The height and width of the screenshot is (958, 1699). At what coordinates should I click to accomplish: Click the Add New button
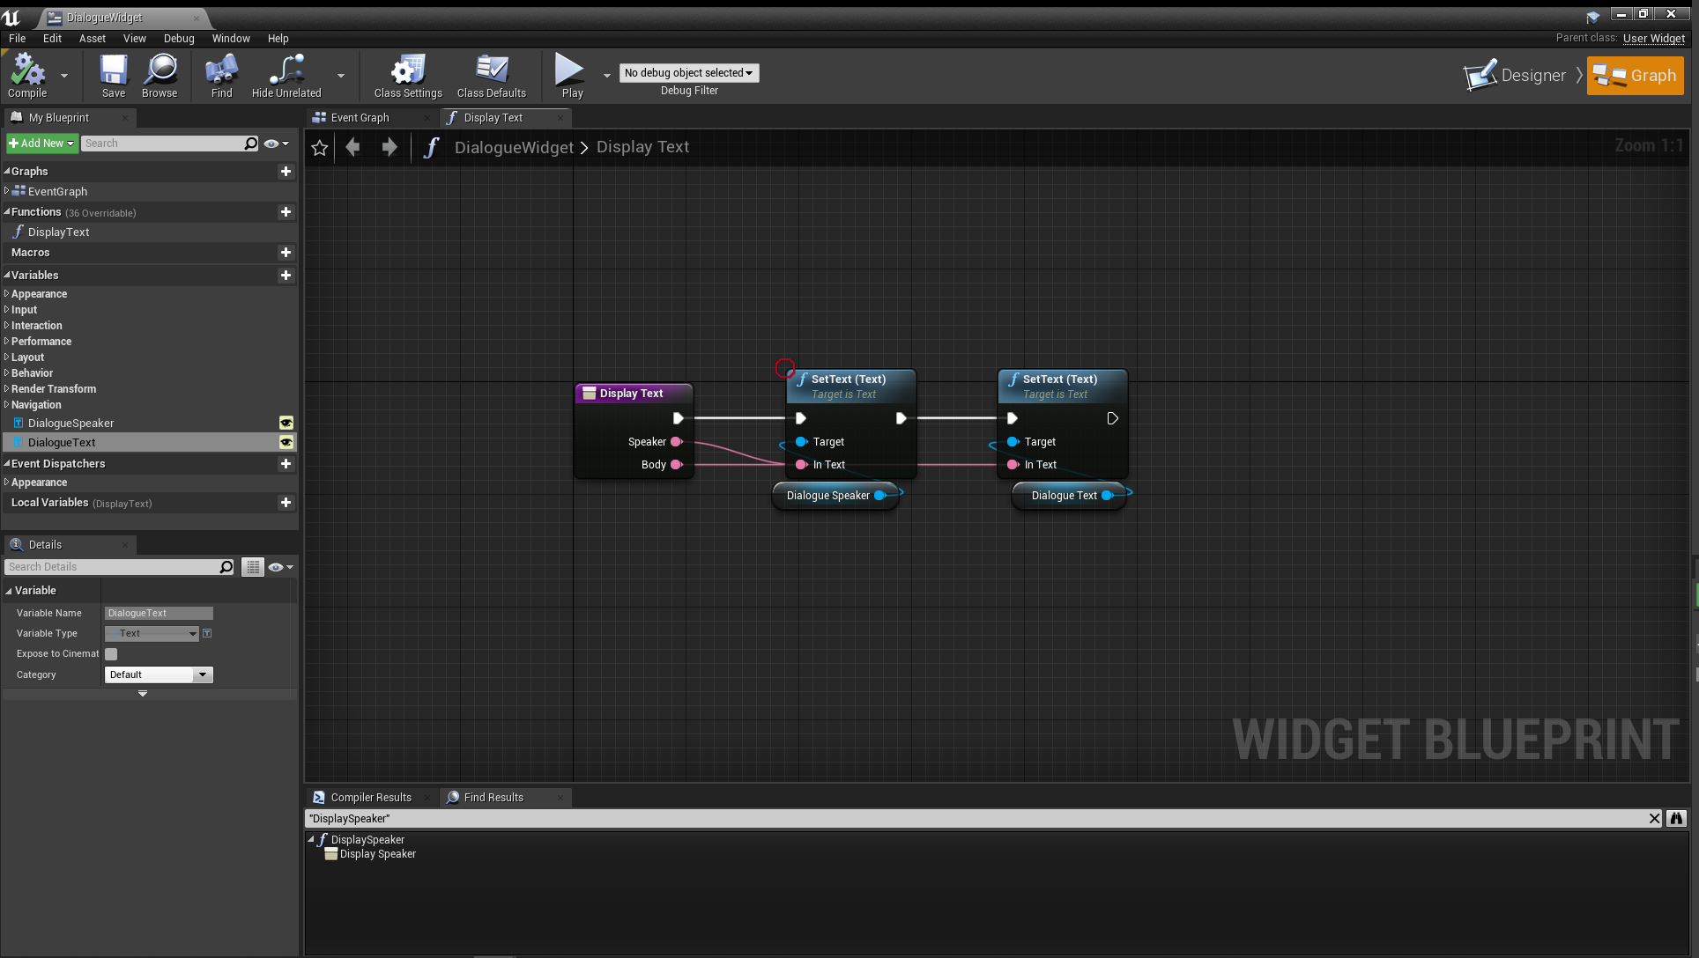(x=41, y=144)
